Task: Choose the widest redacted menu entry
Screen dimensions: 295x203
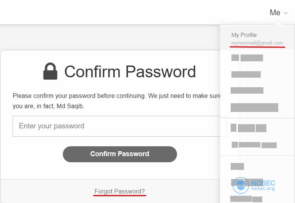Action: pos(254,107)
